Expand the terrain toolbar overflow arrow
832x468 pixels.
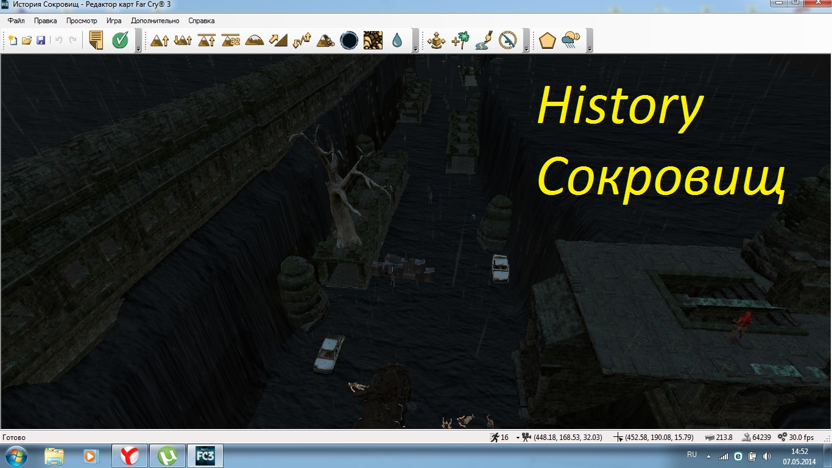point(415,48)
